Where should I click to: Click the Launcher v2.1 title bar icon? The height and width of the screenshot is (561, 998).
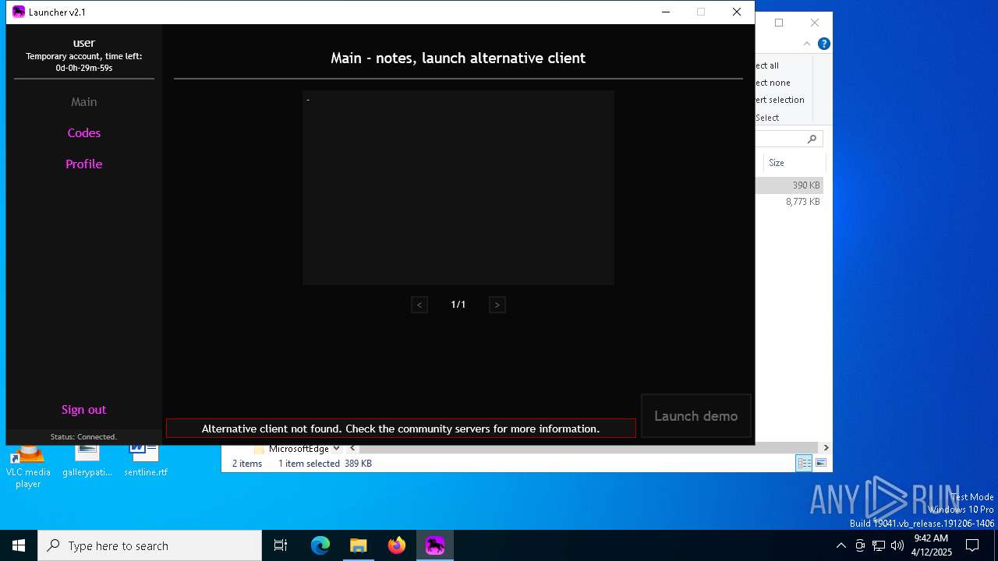point(19,12)
